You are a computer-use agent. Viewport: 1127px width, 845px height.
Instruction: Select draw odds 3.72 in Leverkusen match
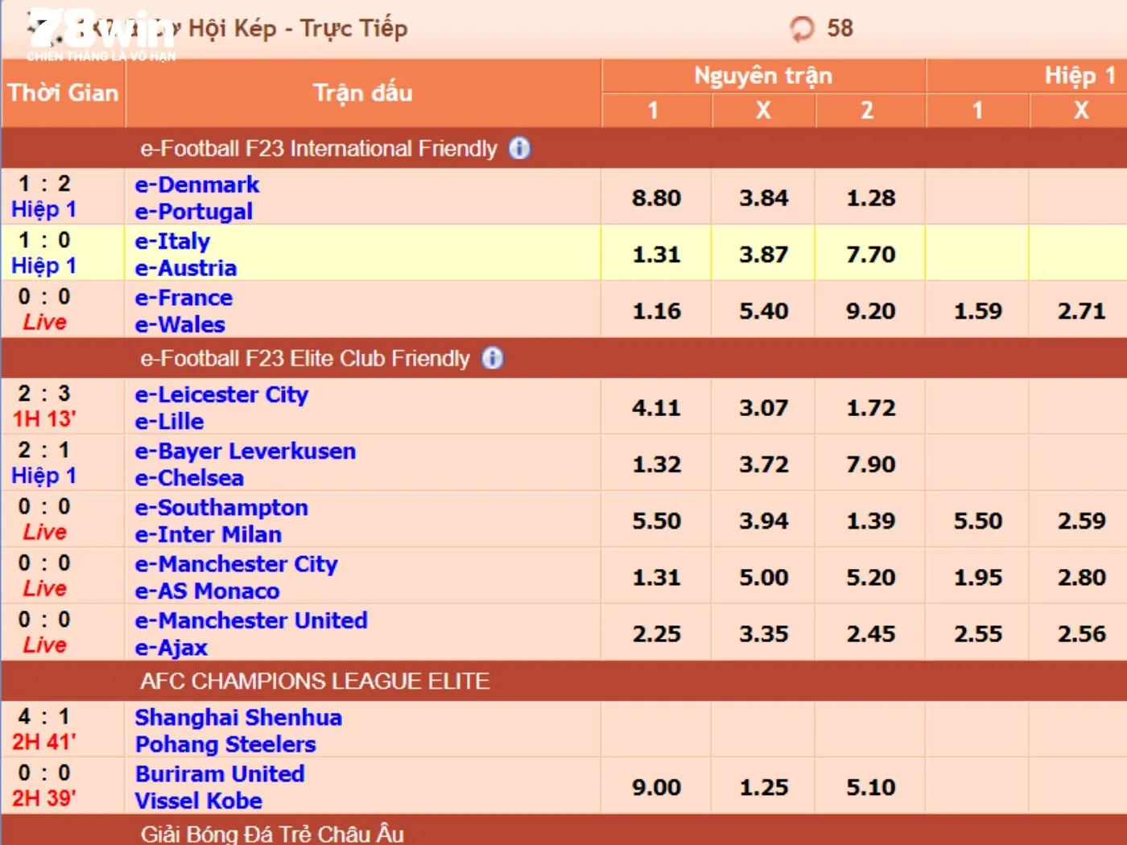764,464
